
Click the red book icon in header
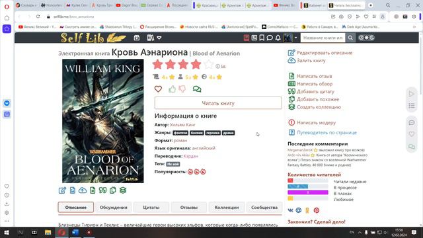pyautogui.click(x=247, y=38)
